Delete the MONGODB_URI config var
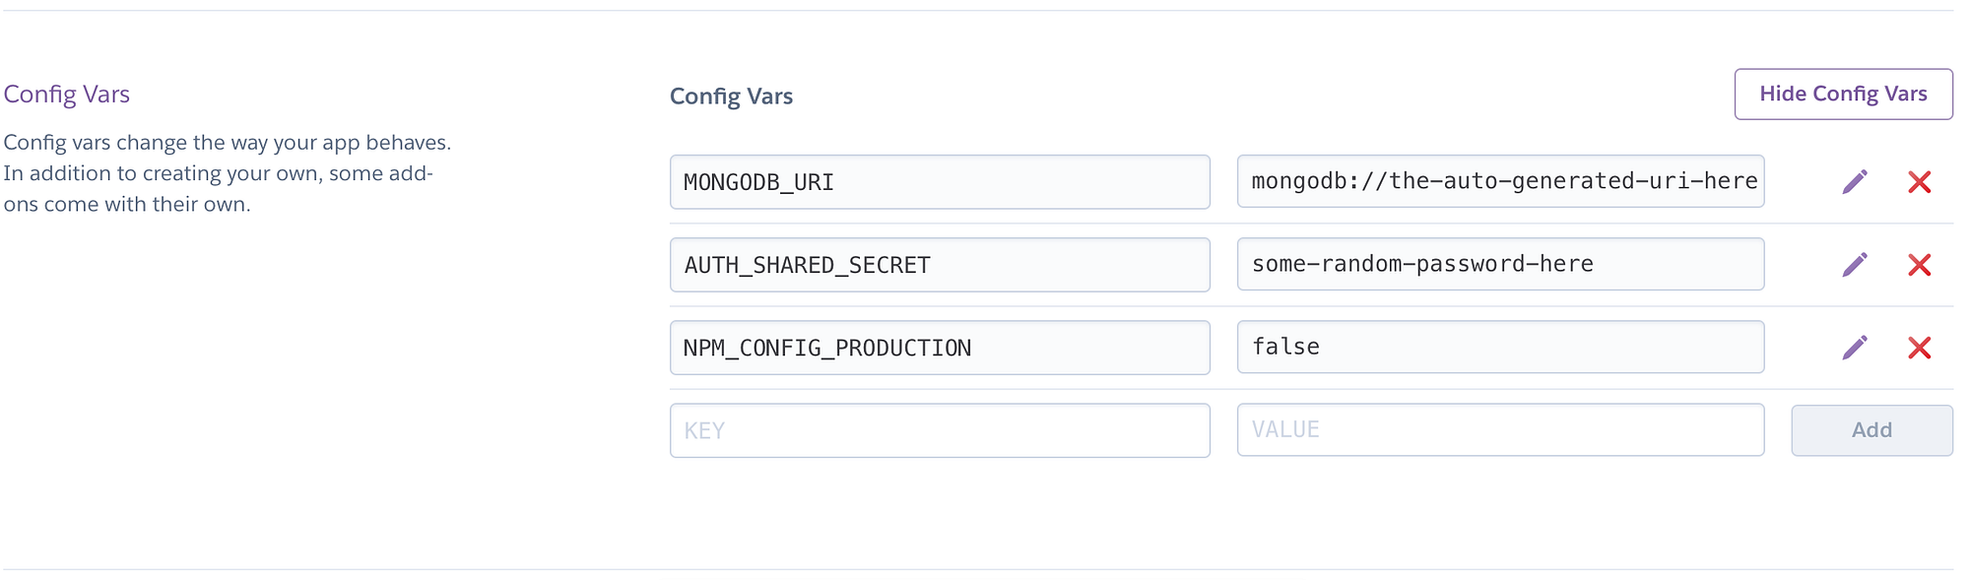 (x=1919, y=182)
